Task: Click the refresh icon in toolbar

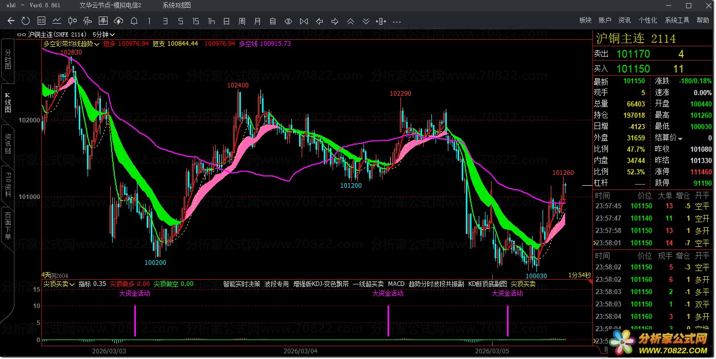Action: pyautogui.click(x=26, y=21)
